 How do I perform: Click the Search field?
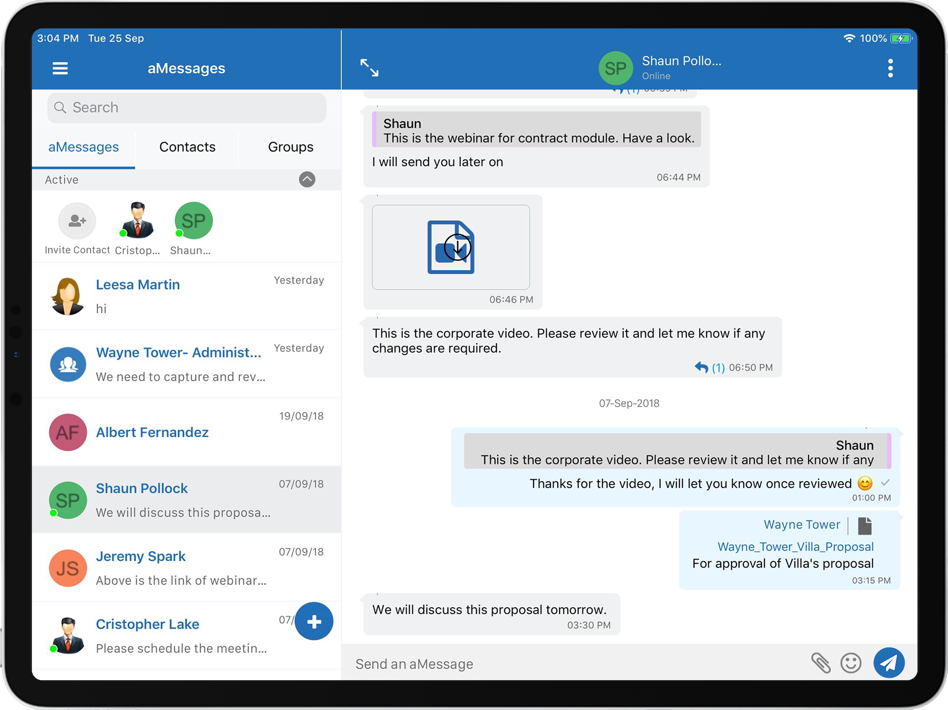pos(187,107)
